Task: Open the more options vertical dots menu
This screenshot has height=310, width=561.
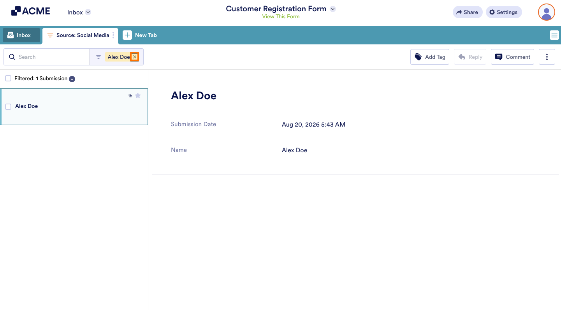Action: coord(547,57)
